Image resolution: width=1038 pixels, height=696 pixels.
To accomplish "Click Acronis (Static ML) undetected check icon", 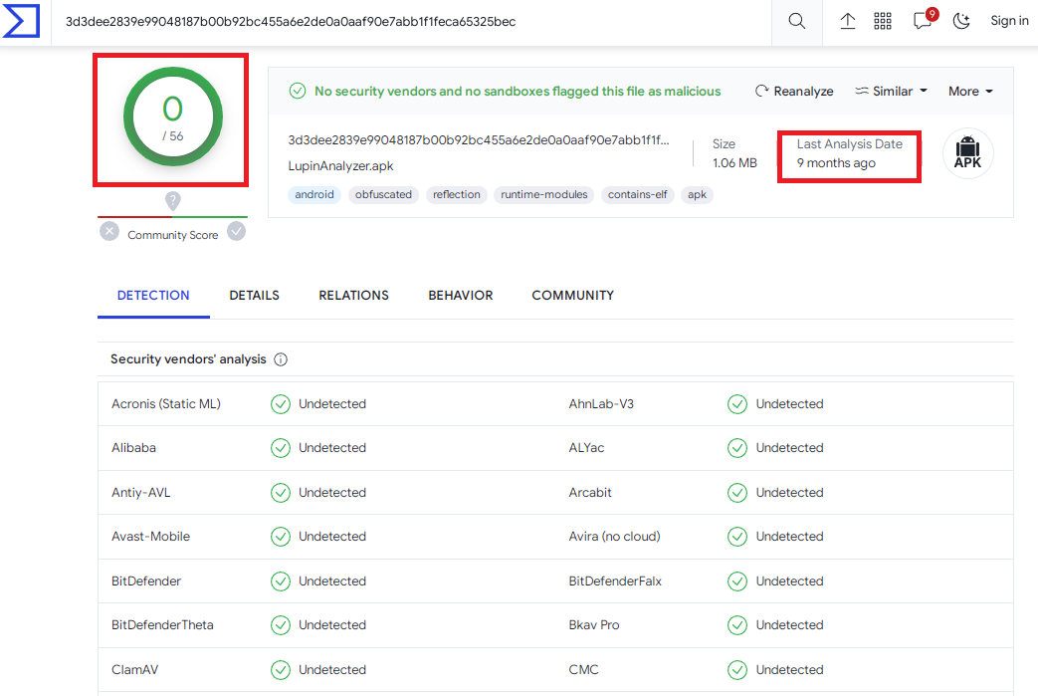I will pyautogui.click(x=281, y=404).
